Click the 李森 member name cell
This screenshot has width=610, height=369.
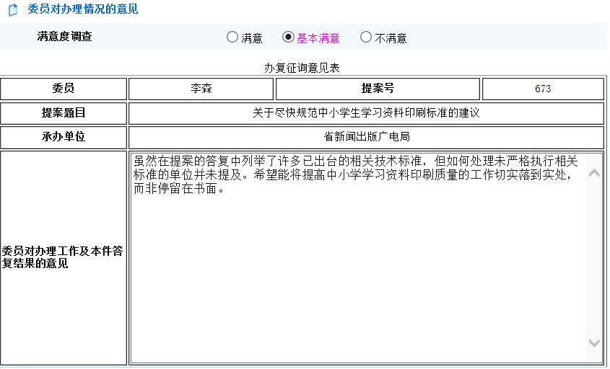(201, 89)
